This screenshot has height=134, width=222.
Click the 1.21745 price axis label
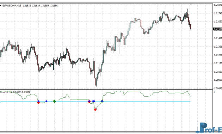click(x=218, y=13)
